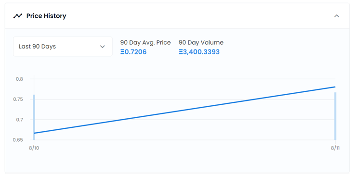Screen dimensions: 355x174
Task: Click the 8/11 x-axis date label
Action: tap(335, 148)
